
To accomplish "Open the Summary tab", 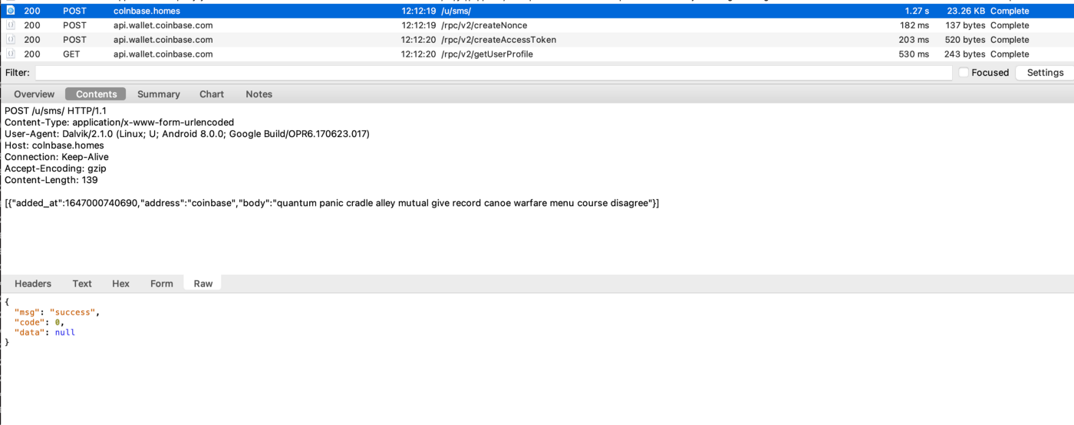I will click(159, 94).
